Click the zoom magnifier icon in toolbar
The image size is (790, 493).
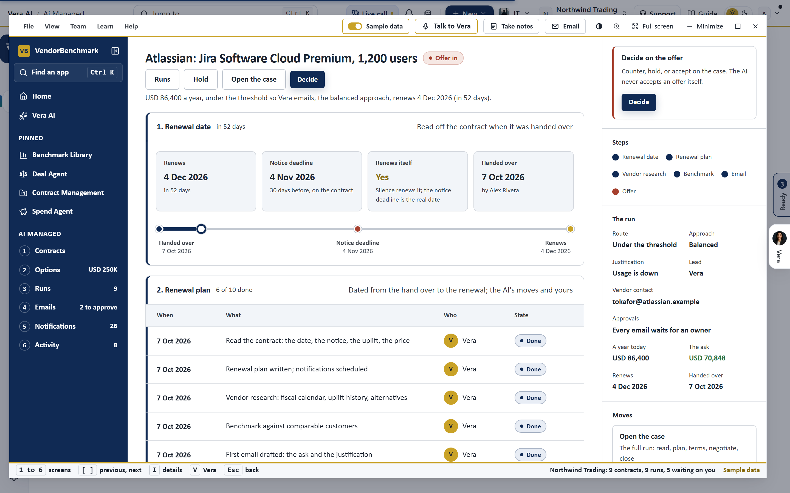pos(616,26)
